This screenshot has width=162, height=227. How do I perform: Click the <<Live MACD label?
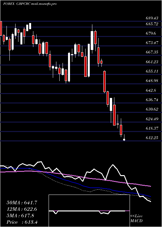tap(136, 219)
